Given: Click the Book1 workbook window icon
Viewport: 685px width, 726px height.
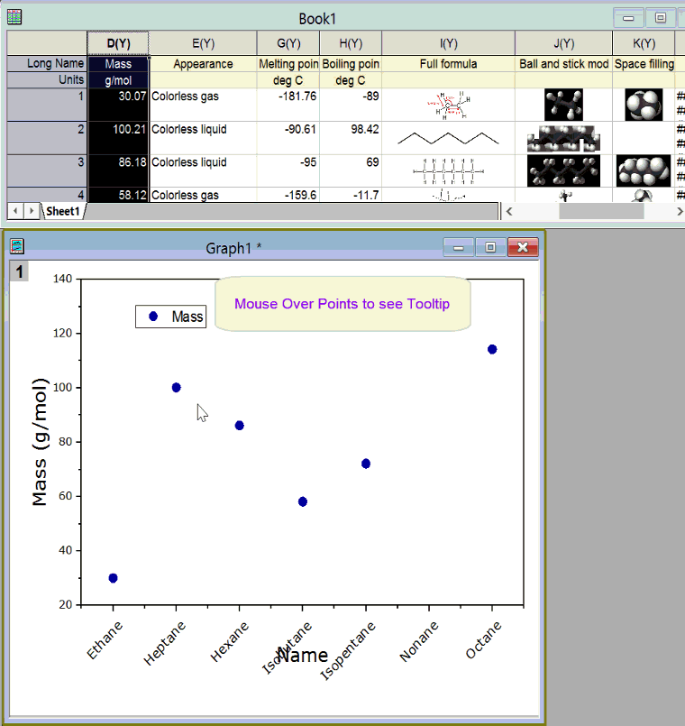Looking at the screenshot, I should [x=14, y=17].
